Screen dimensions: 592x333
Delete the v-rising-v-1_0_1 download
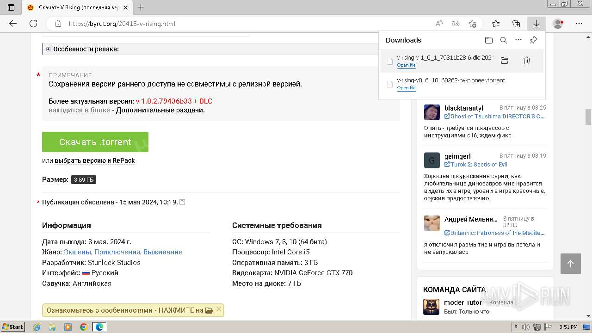pos(526,61)
